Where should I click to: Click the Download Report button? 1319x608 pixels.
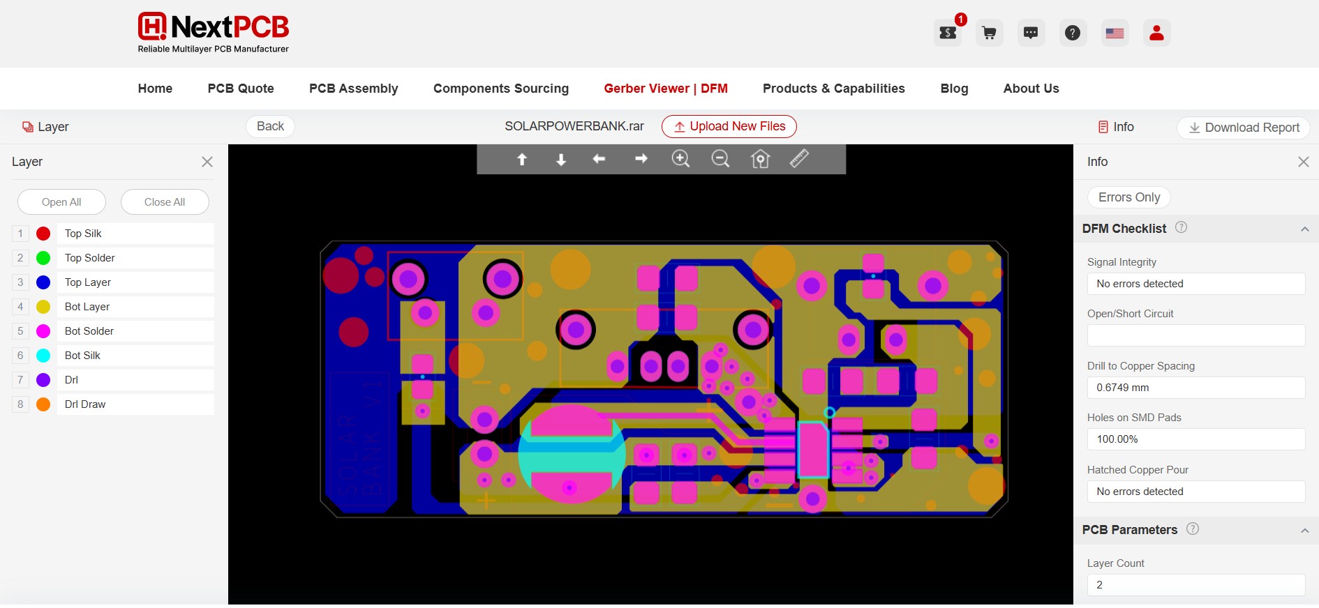tap(1244, 128)
